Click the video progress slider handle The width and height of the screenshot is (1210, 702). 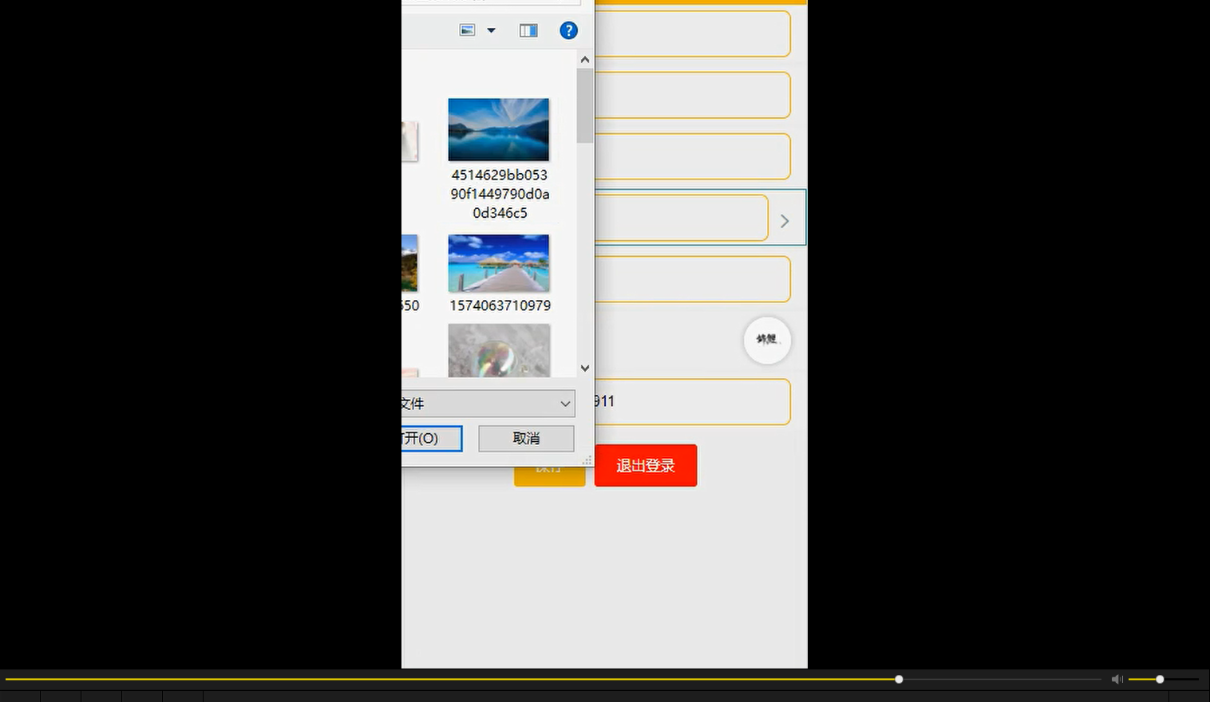[x=899, y=679]
